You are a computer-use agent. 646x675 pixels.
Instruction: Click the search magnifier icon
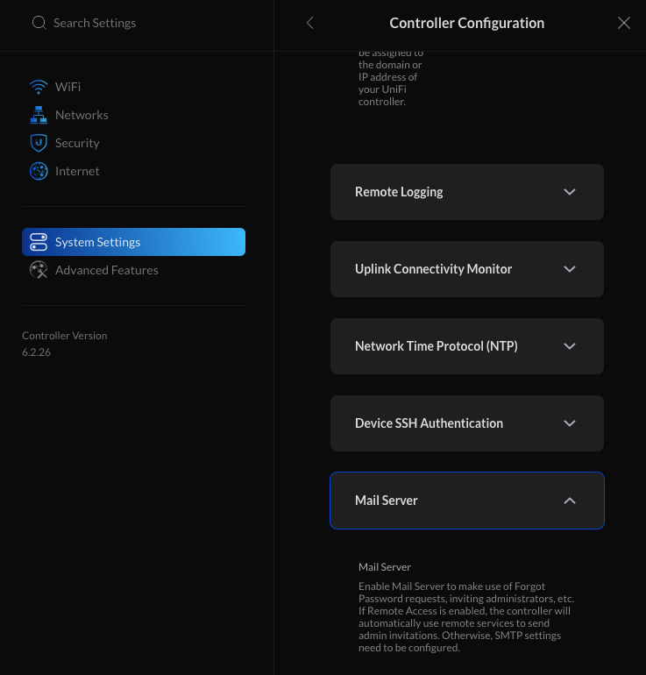pyautogui.click(x=39, y=23)
